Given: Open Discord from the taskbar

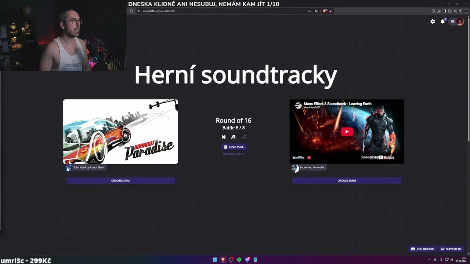Looking at the screenshot, I should pos(247,260).
